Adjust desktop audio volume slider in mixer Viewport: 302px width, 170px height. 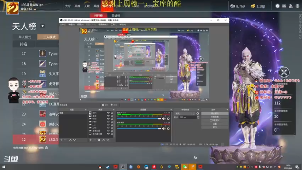pos(139,128)
